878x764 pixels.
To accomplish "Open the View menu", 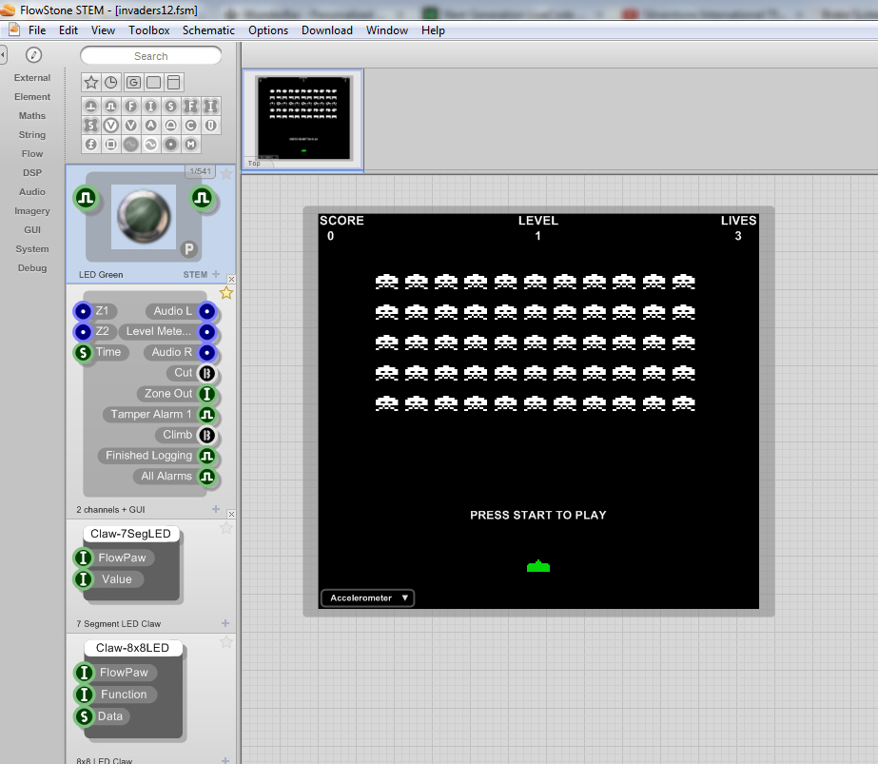I will point(103,30).
